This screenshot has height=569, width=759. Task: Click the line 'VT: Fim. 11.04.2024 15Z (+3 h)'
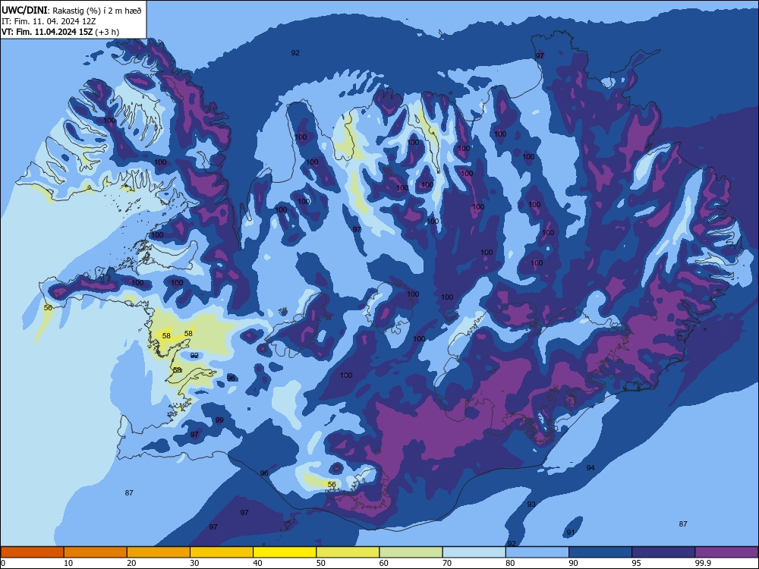(x=61, y=32)
